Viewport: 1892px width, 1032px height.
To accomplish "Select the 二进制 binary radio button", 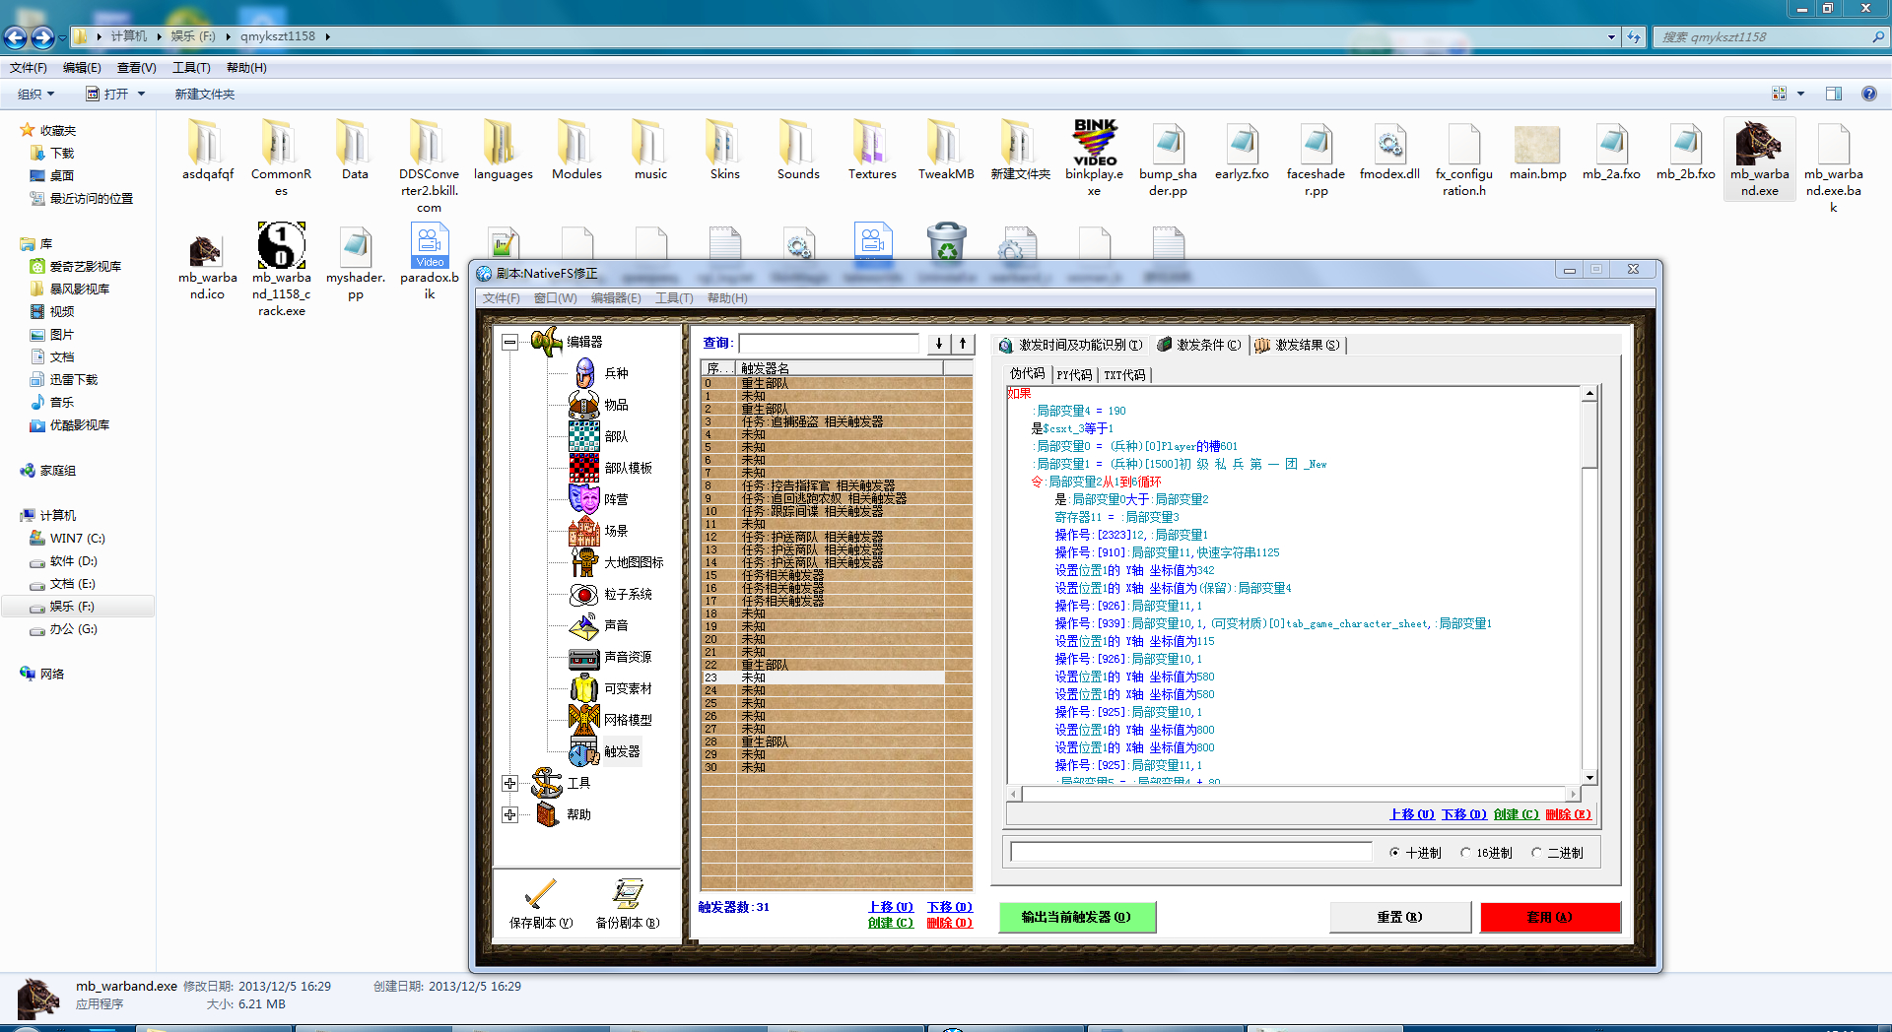I will (1536, 853).
